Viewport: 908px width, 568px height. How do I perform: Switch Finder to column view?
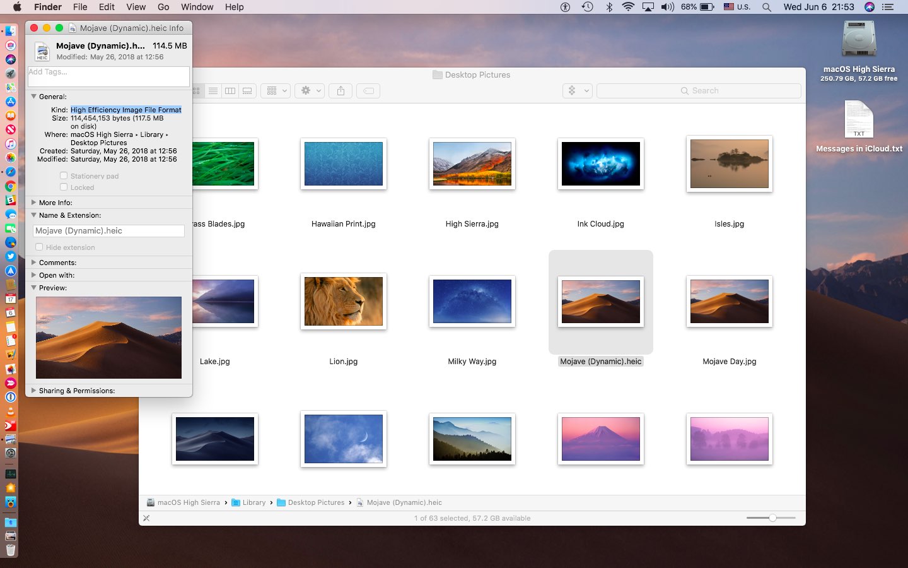coord(230,91)
